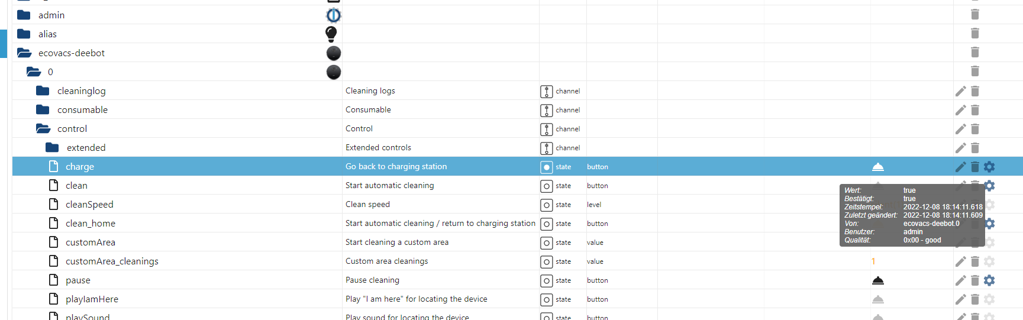This screenshot has height=320, width=1023.
Task: Click the 'Custom area cleanings' description
Action: [x=386, y=261]
